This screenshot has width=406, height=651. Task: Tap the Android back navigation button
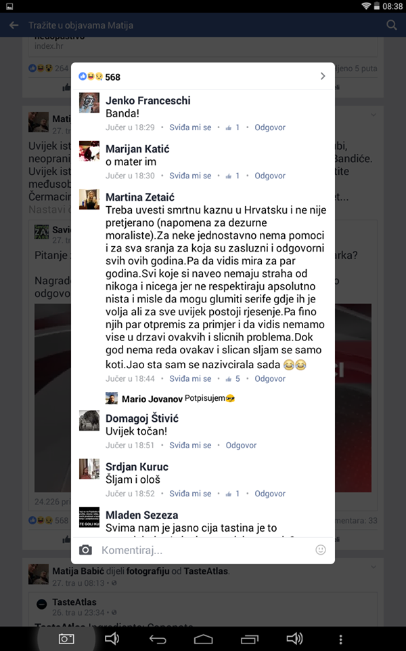click(158, 639)
